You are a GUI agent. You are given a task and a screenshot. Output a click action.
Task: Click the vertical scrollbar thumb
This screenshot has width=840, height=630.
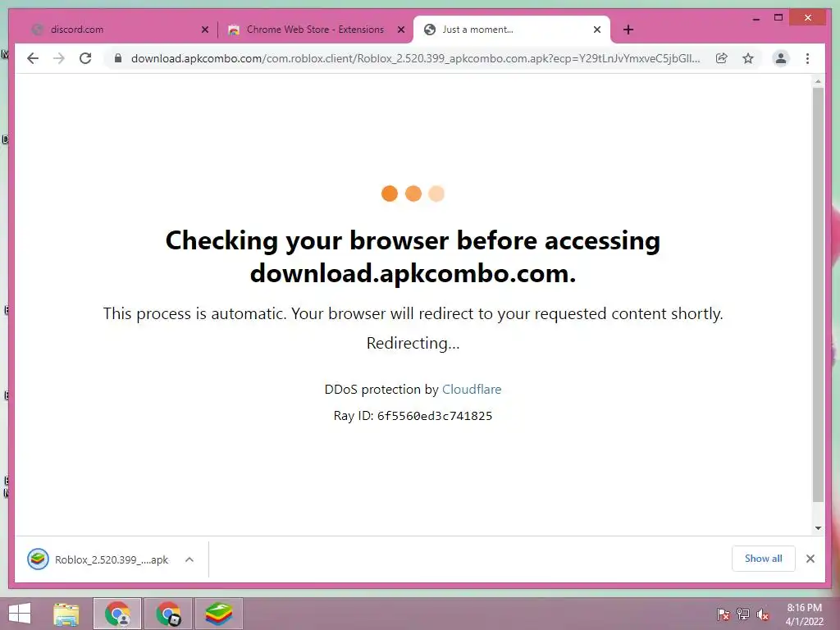[818, 294]
